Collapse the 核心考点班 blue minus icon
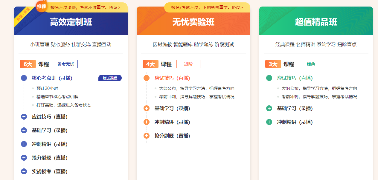The width and height of the screenshot is (378, 180). point(24,78)
